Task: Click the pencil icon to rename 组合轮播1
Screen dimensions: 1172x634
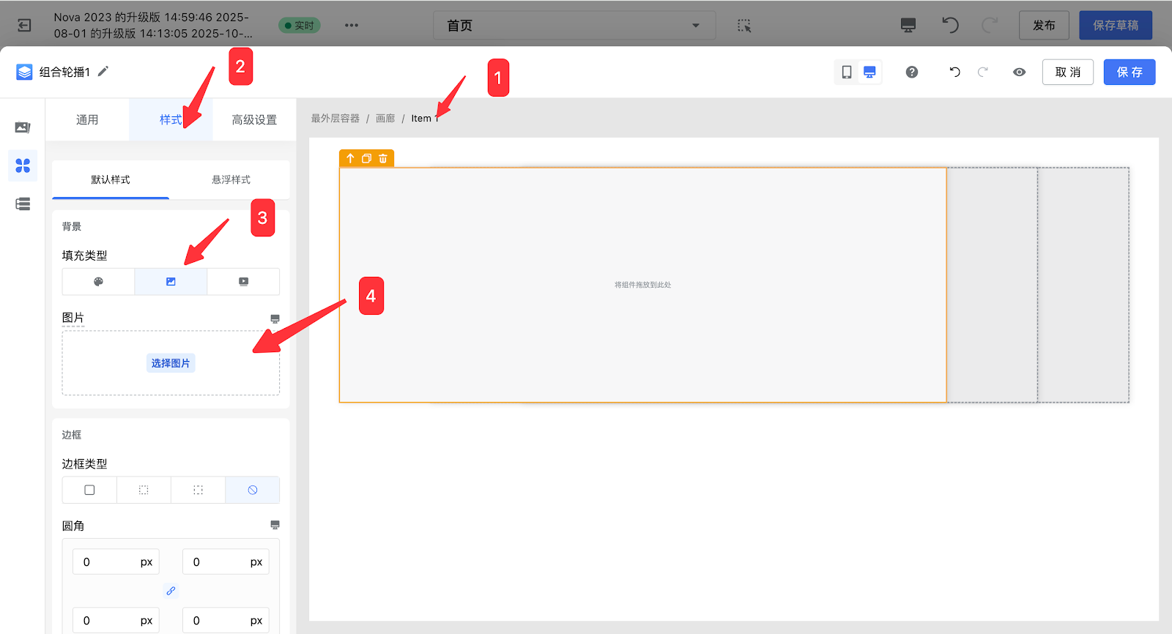Action: point(103,71)
